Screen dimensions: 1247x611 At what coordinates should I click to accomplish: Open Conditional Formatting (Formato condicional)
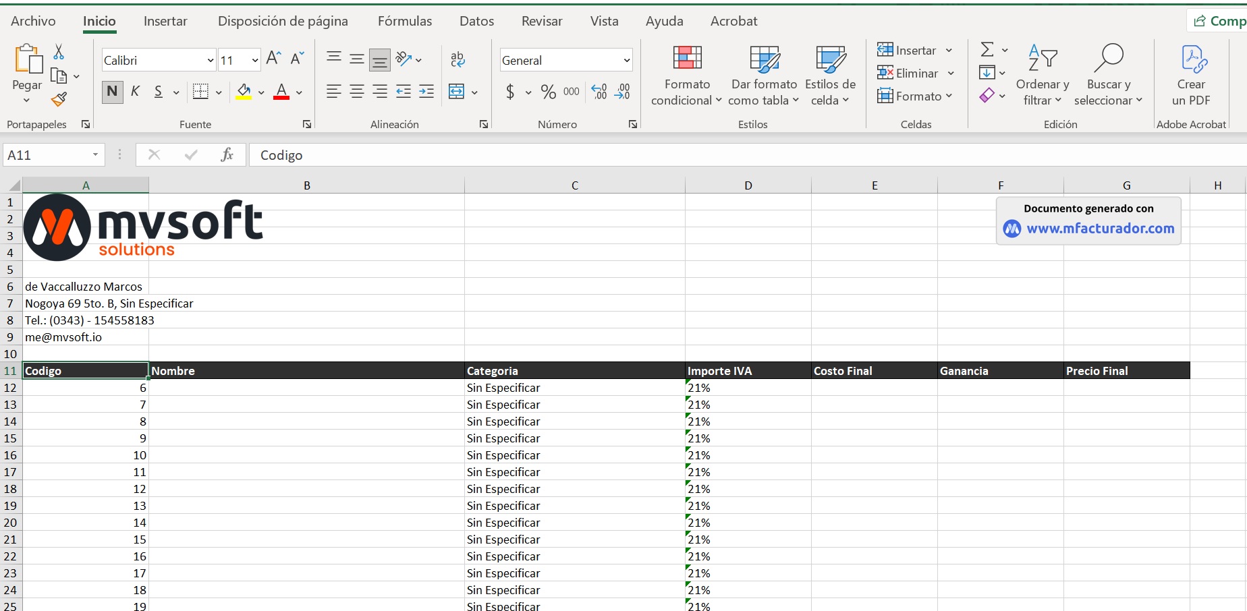tap(686, 74)
